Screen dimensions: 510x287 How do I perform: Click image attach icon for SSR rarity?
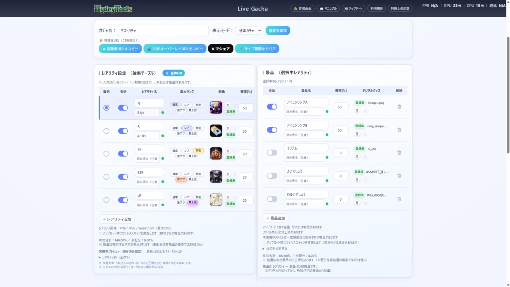228,174
